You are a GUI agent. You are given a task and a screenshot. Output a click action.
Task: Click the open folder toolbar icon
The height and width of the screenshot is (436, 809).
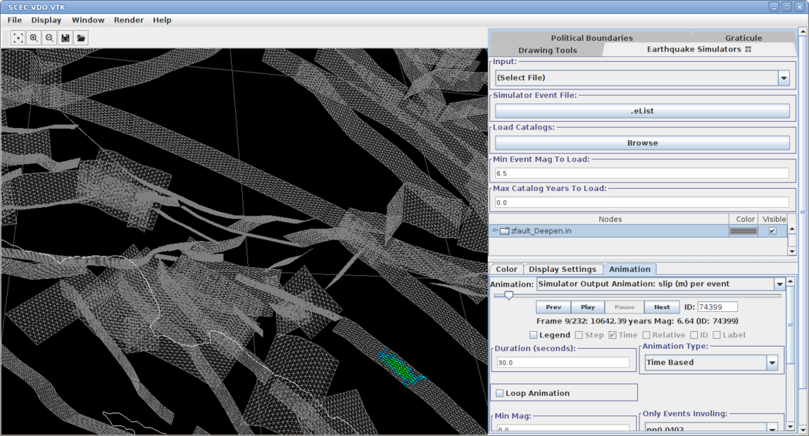(81, 38)
